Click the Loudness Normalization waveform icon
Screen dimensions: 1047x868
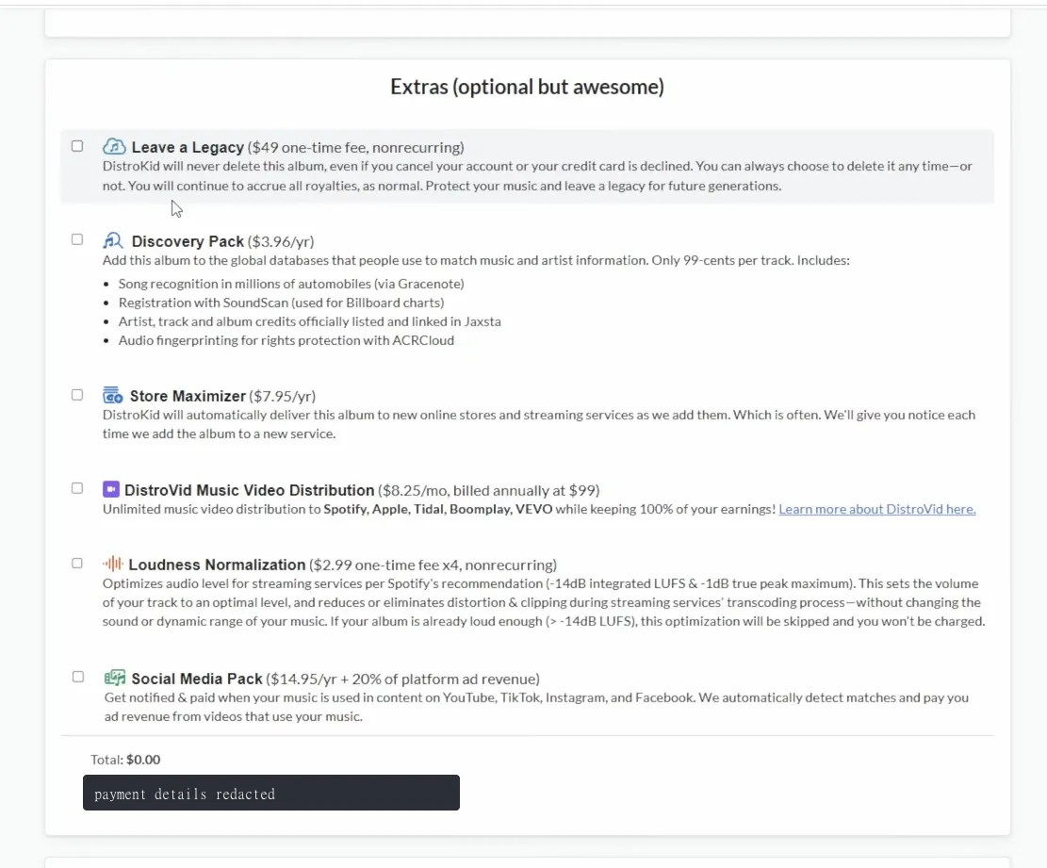point(113,564)
